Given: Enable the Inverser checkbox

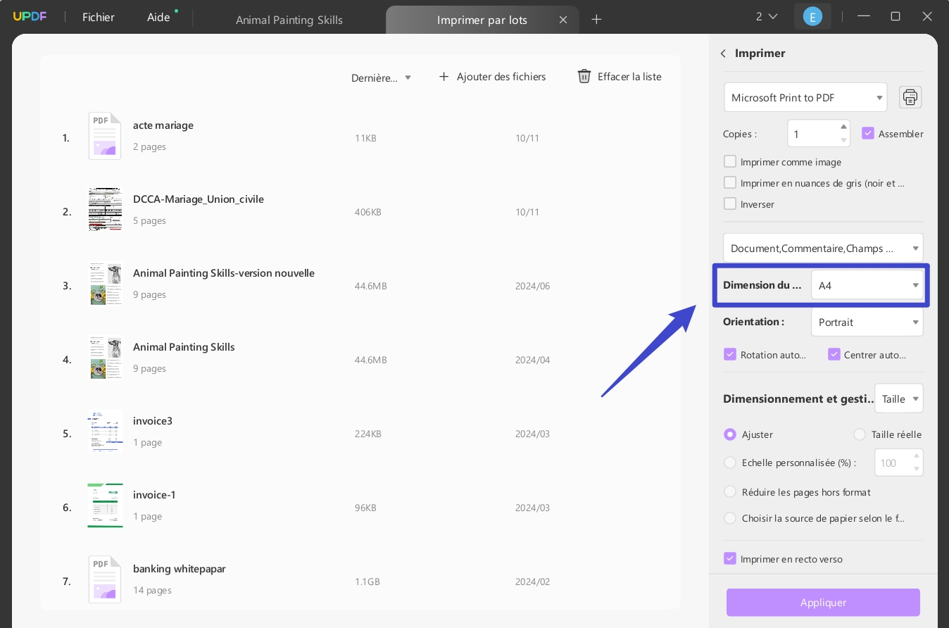Looking at the screenshot, I should [730, 203].
